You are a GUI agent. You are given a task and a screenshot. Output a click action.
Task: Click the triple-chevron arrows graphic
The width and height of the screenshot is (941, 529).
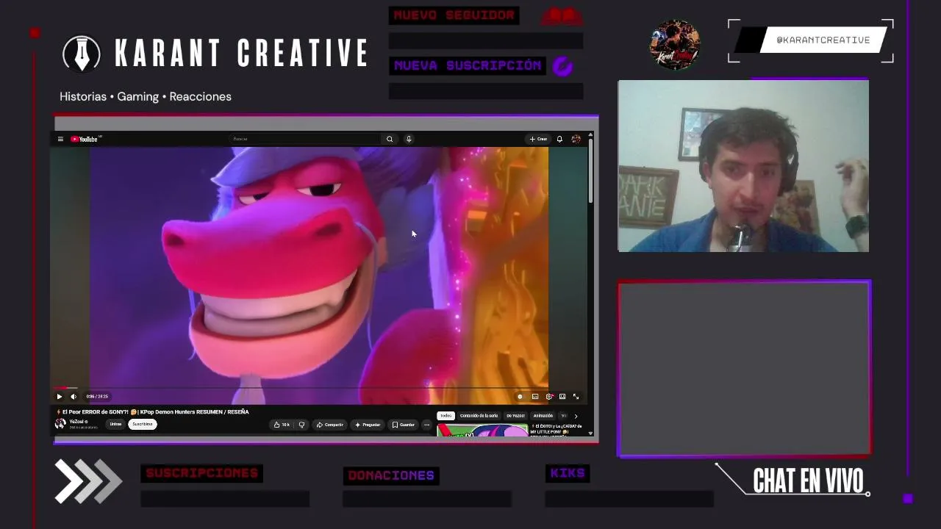88,481
